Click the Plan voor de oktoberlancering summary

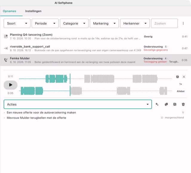(x=87, y=38)
